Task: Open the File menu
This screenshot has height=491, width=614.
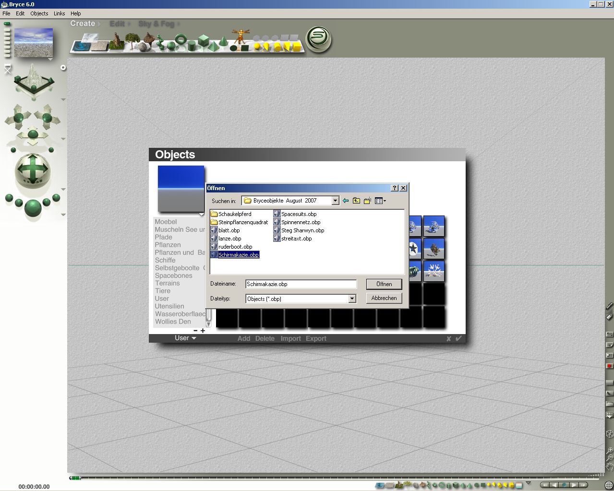Action: pos(6,13)
